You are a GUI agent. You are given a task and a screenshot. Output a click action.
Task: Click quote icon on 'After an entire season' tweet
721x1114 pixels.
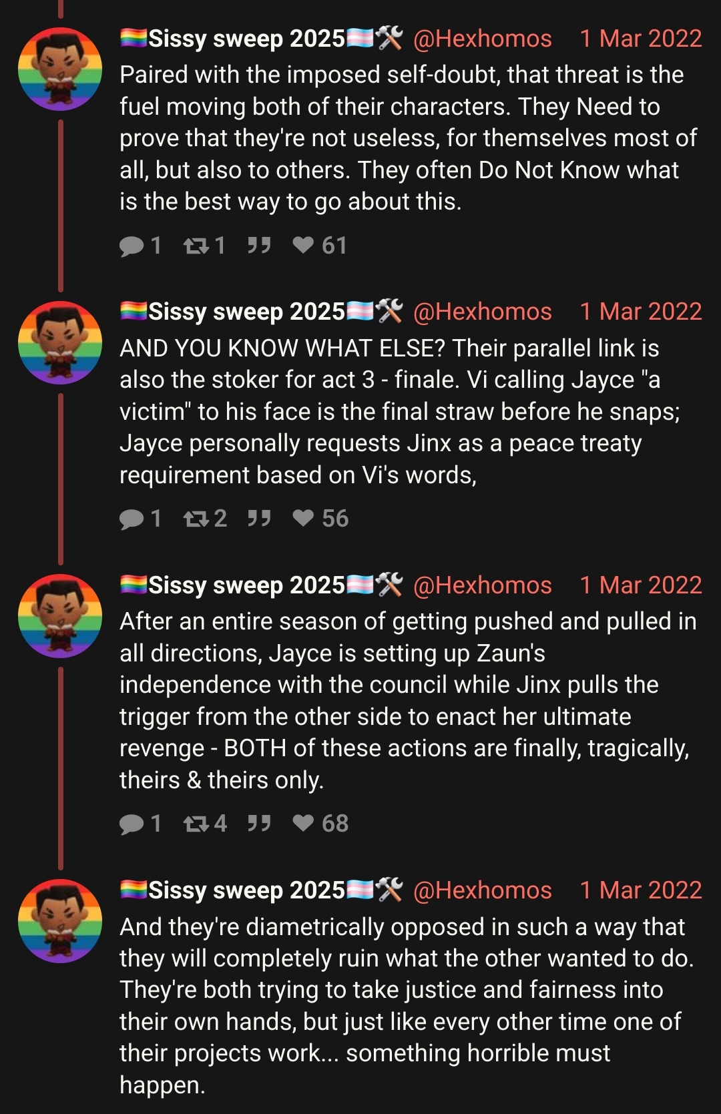tap(259, 824)
